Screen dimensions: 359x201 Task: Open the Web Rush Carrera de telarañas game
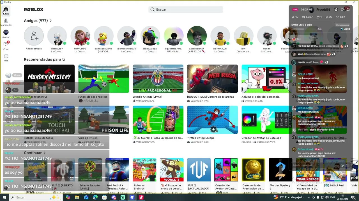point(212,79)
